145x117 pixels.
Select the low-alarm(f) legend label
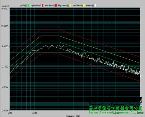tap(78, 6)
